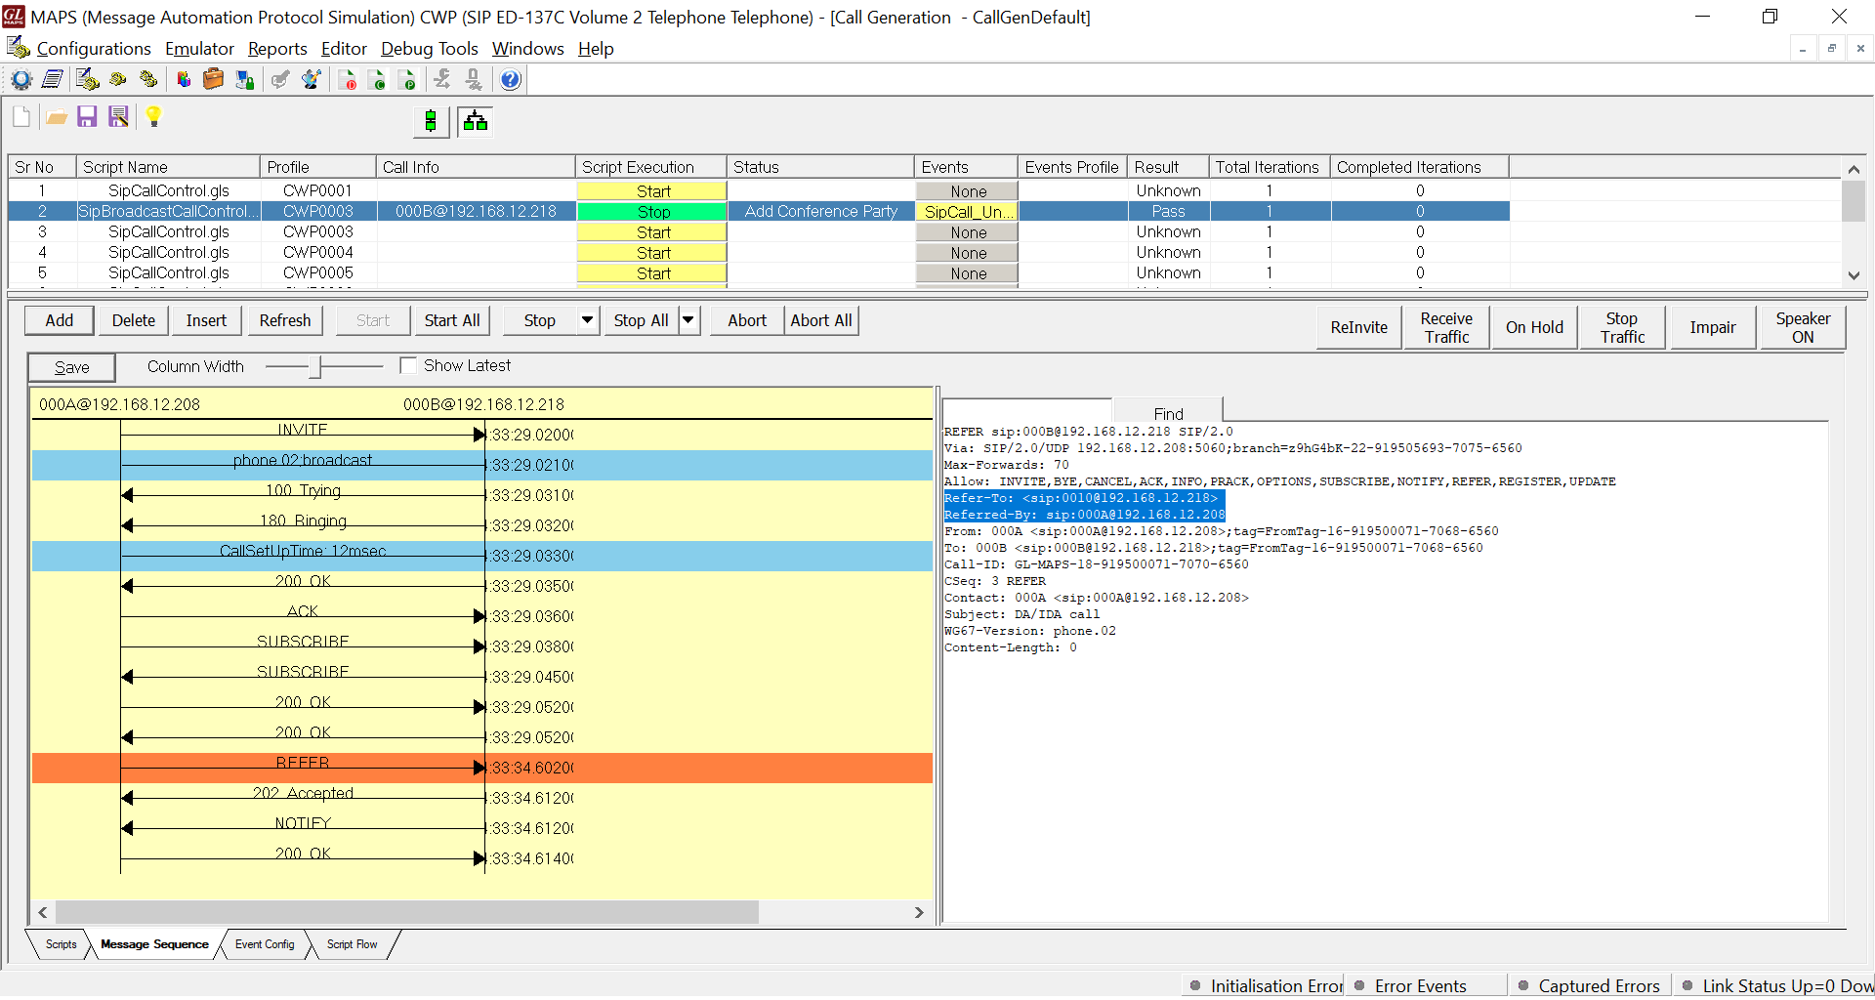Open the Configurations menu
1875x1000 pixels.
pos(93,49)
